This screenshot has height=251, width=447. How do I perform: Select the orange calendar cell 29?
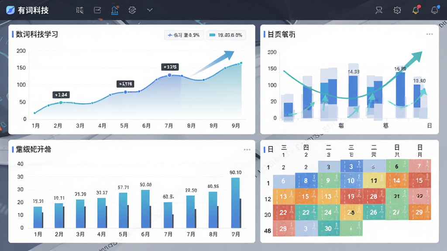click(x=419, y=212)
